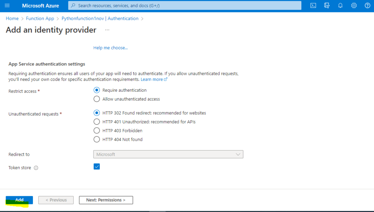Choose HTTP 401 Unauthorized for APIs
Screen dimensions: 374x212
point(96,122)
